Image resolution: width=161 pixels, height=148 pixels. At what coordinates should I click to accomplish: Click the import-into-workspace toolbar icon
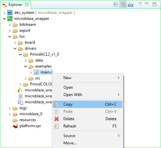pyautogui.click(x=131, y=4)
